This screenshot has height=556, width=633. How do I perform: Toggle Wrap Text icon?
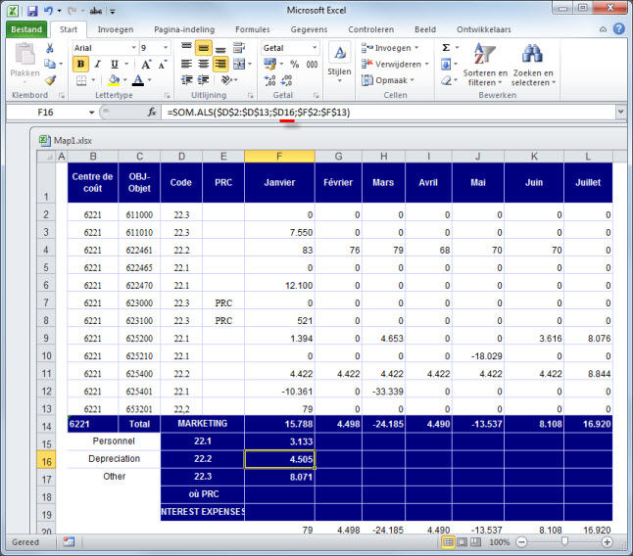tap(239, 48)
